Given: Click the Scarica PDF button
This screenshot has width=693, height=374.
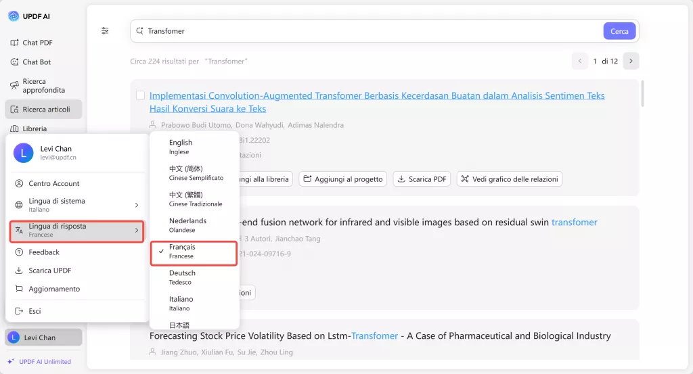Looking at the screenshot, I should point(422,179).
